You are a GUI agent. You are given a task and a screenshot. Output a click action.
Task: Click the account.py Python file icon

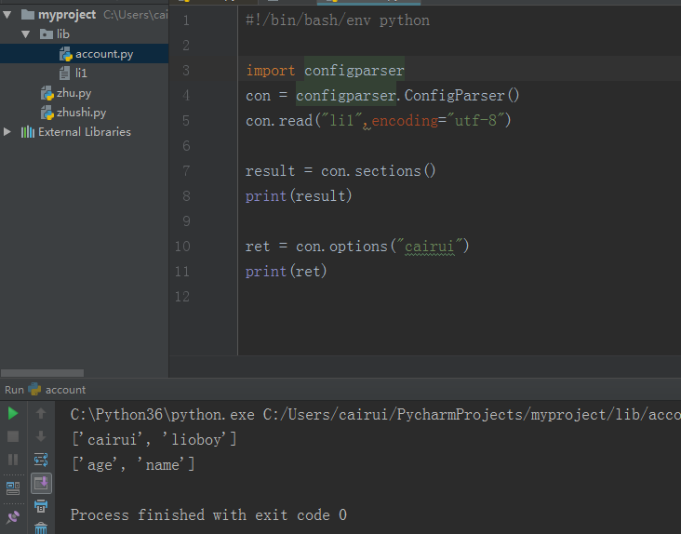click(x=65, y=54)
